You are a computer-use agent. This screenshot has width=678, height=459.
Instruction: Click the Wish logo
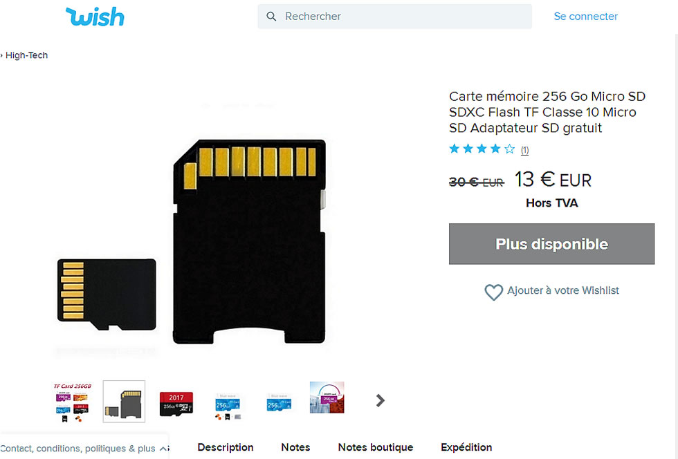click(x=95, y=17)
